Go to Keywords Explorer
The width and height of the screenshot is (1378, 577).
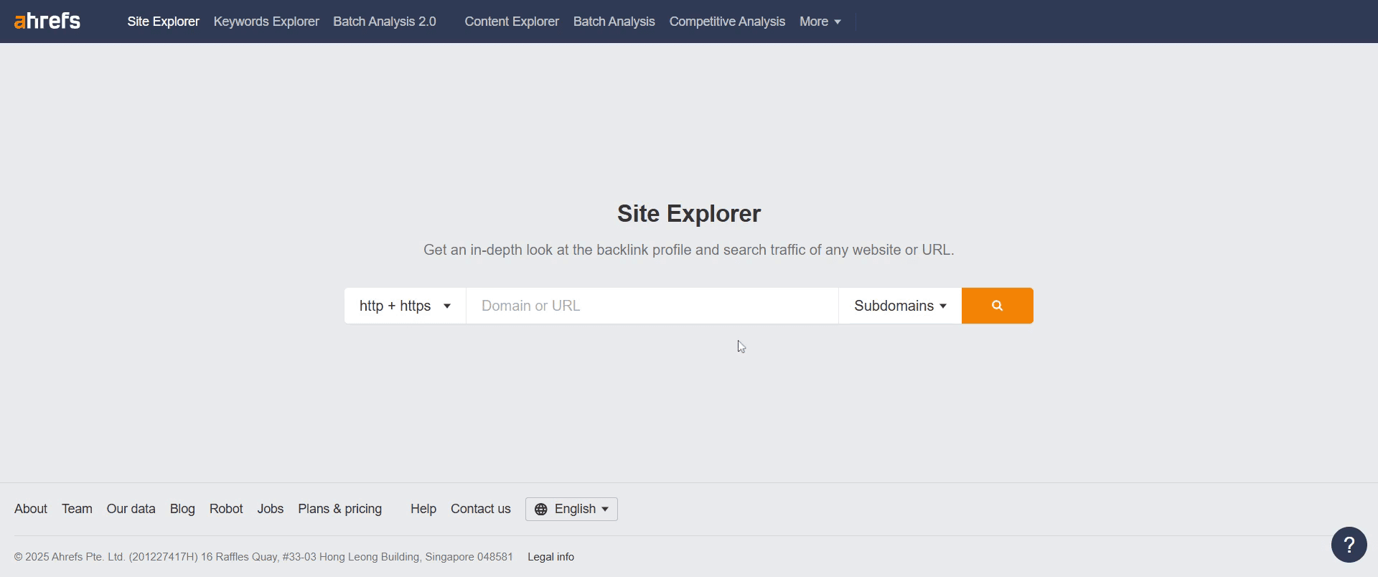point(266,22)
